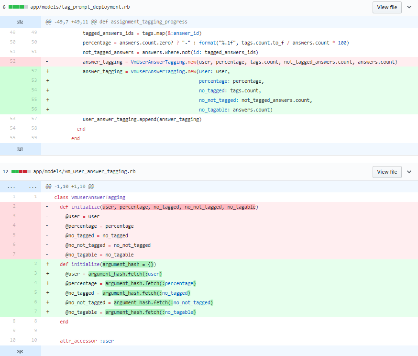Click added '@user = argument_hash.fetch(:user)' line
The width and height of the screenshot is (418, 356).
coord(230,274)
